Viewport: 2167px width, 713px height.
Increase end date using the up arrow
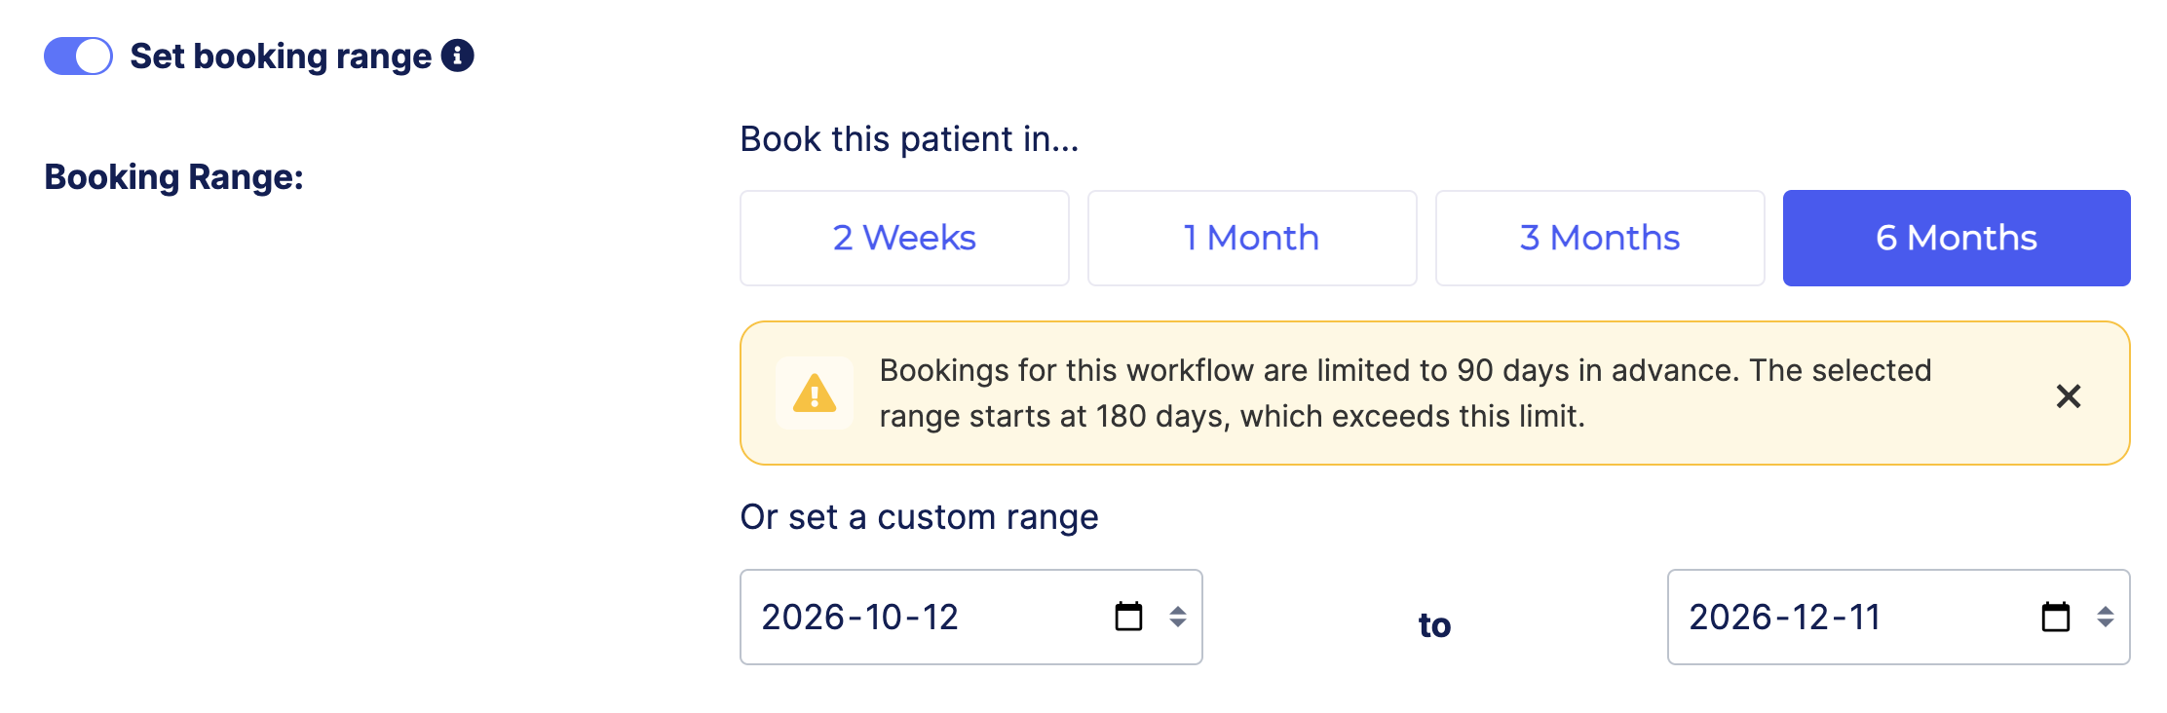(x=2106, y=610)
